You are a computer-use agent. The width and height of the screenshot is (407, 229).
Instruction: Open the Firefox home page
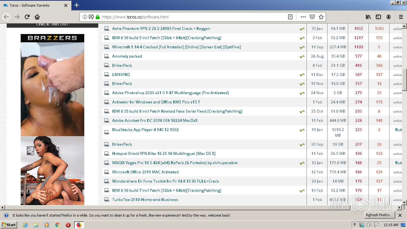(37, 17)
